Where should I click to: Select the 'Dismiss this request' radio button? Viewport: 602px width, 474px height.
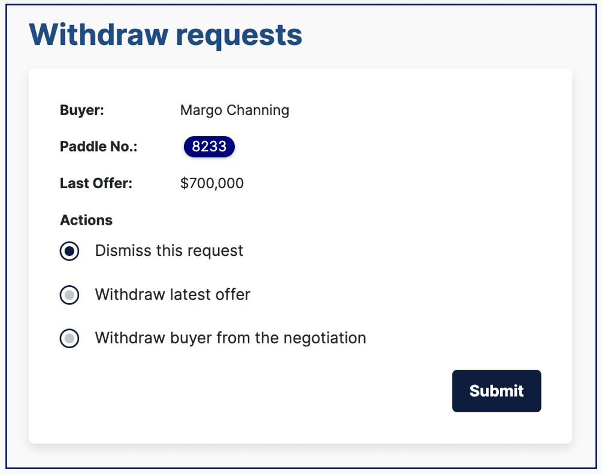(69, 251)
